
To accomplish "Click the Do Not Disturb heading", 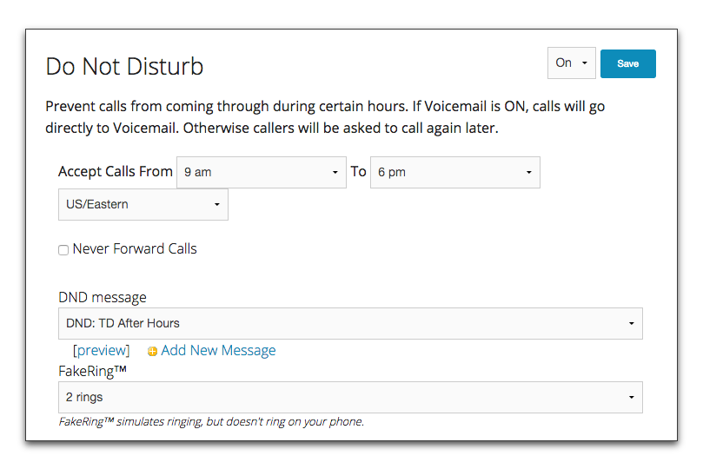I will [124, 66].
